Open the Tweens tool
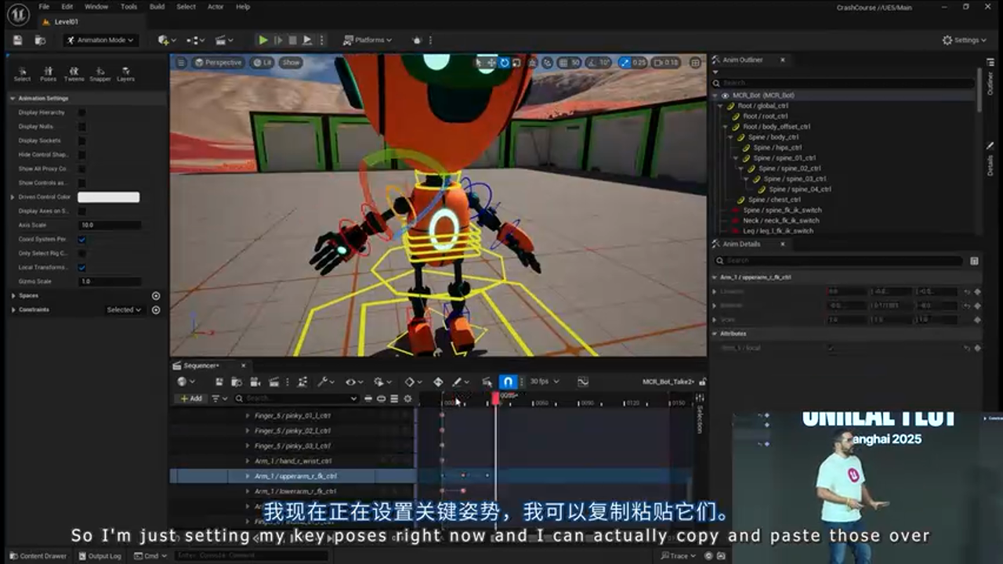1003x564 pixels. (74, 74)
